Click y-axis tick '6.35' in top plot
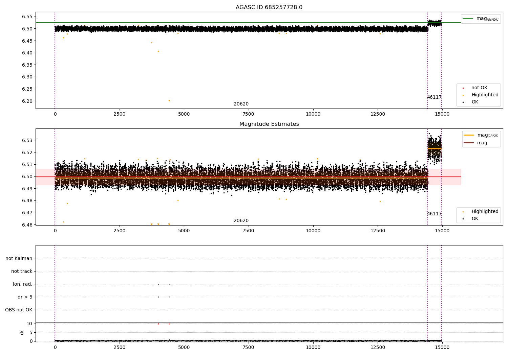The image size is (508, 355). pos(27,65)
